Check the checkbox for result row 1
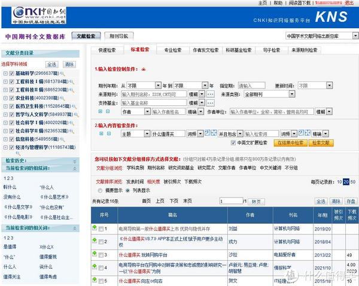The height and width of the screenshot is (286, 359). pos(101,229)
